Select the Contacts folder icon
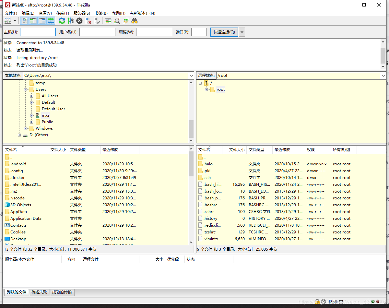The width and height of the screenshot is (389, 308). coord(7,225)
